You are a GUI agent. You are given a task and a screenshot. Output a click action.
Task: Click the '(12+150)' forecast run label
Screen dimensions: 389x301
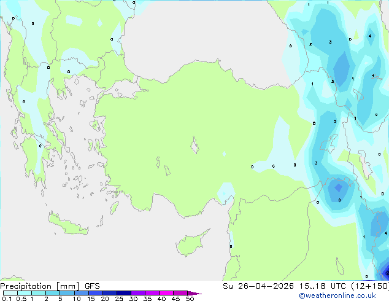(x=370, y=286)
